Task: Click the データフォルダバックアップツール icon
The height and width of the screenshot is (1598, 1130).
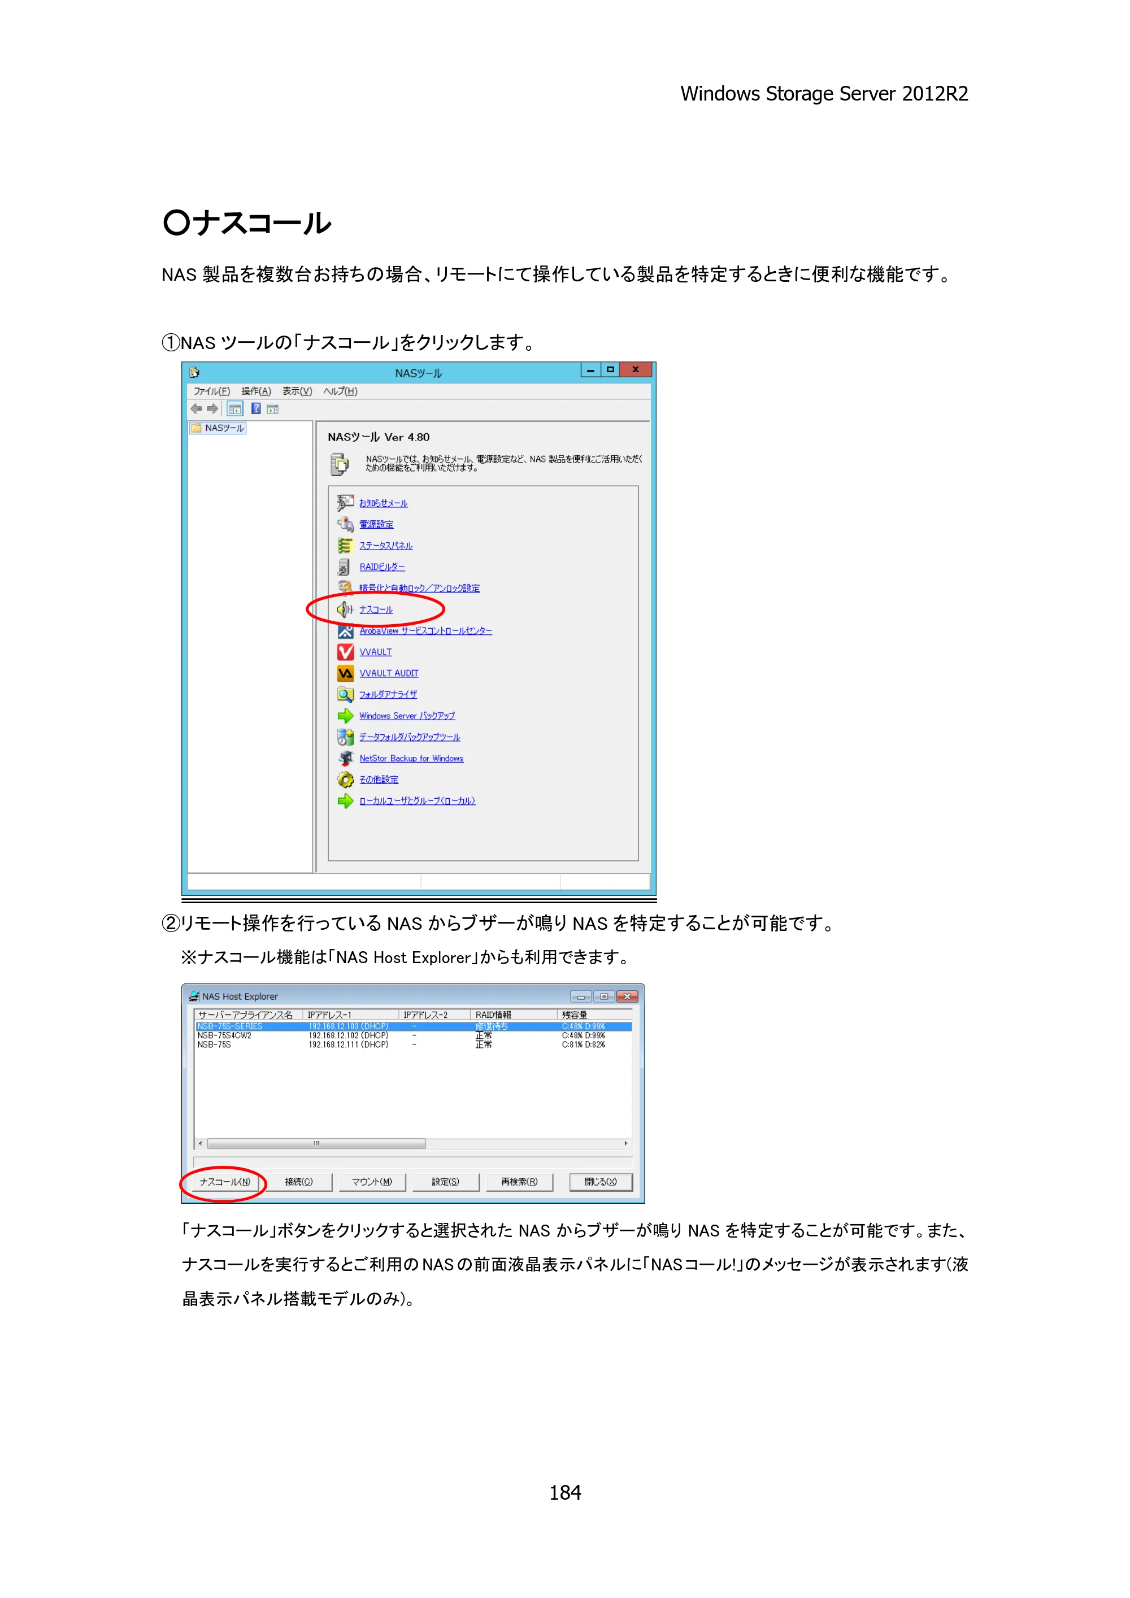Action: (x=345, y=737)
